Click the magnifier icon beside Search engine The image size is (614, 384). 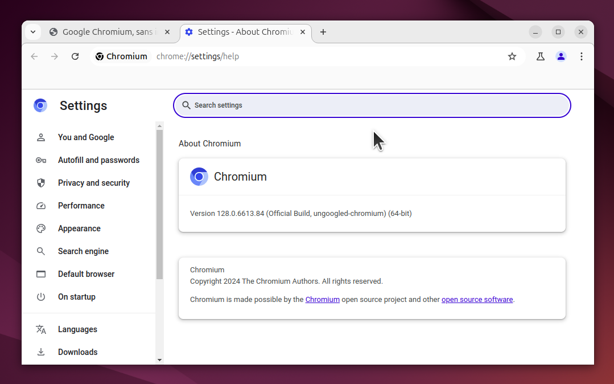(x=41, y=251)
